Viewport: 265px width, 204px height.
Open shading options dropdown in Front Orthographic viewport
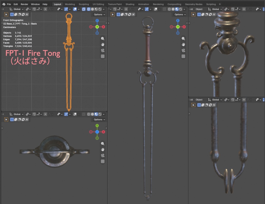point(104,9)
